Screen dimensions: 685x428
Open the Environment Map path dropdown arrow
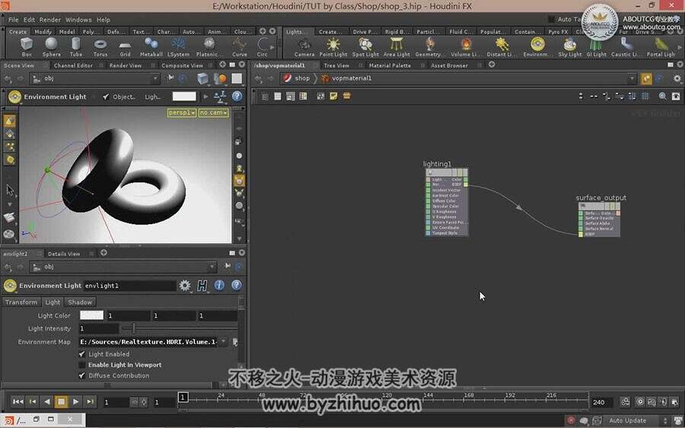[224, 341]
